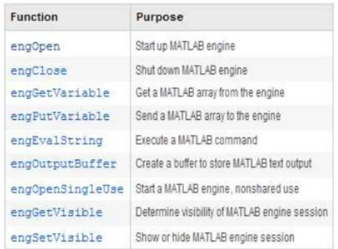The width and height of the screenshot is (338, 249).
Task: Click 'Determine visibility of MATLAB engine session' cell
Action: coord(232,212)
